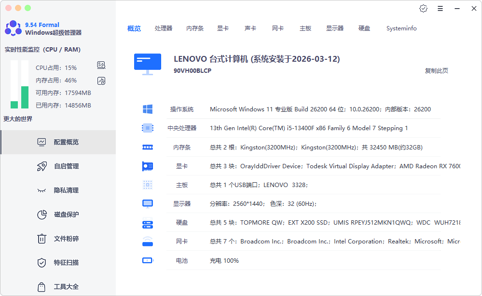Switch to the 概览 tab
Image resolution: width=482 pixels, height=296 pixels.
click(134, 28)
